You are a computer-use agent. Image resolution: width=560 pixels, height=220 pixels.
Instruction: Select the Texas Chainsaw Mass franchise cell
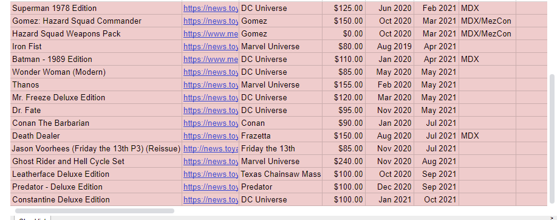281,174
